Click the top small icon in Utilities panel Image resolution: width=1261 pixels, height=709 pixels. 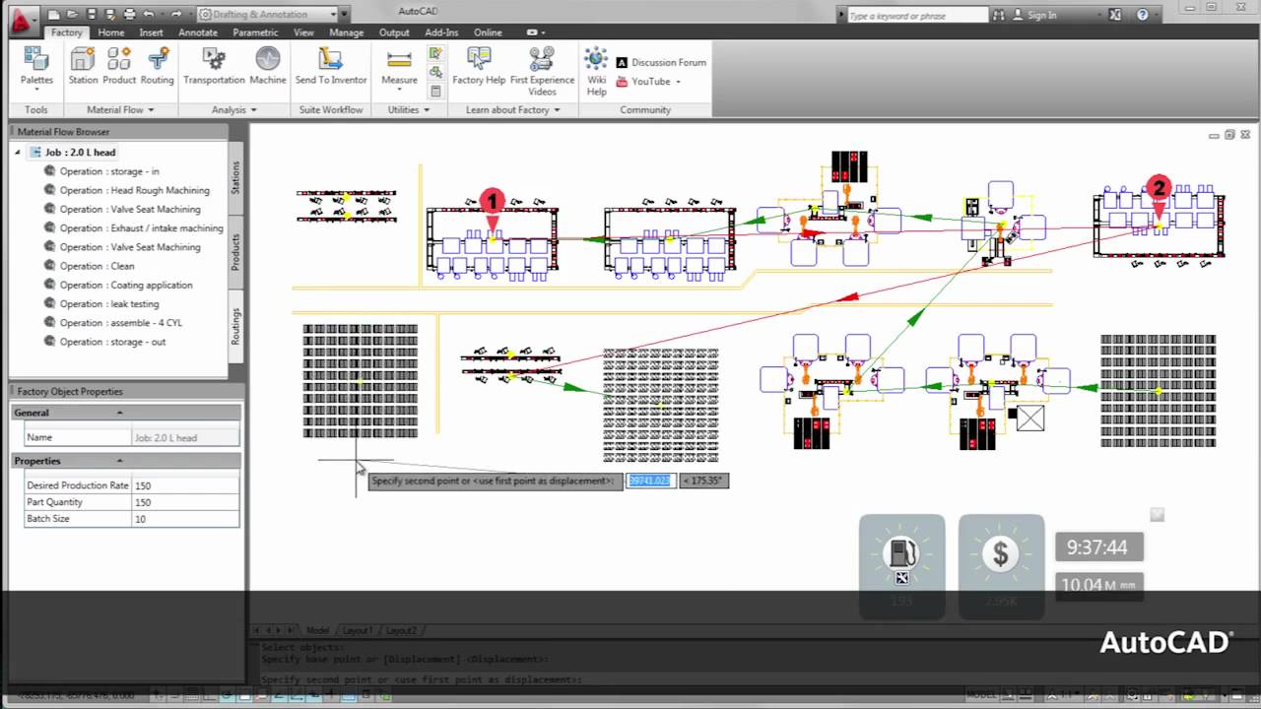(435, 54)
